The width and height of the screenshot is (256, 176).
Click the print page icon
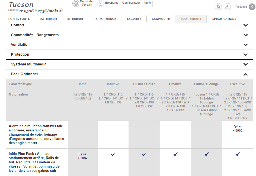pyautogui.click(x=218, y=7)
